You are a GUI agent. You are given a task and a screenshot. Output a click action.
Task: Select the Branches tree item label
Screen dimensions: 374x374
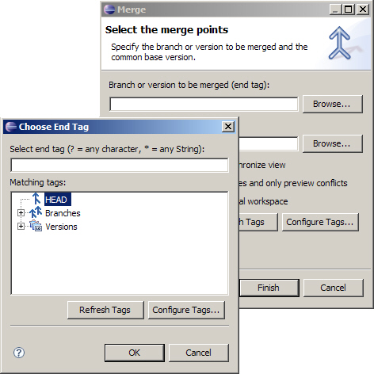tap(63, 213)
